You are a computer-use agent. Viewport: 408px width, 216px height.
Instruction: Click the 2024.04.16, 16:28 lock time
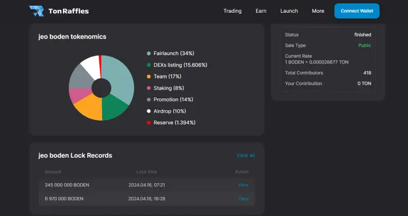coord(147,199)
